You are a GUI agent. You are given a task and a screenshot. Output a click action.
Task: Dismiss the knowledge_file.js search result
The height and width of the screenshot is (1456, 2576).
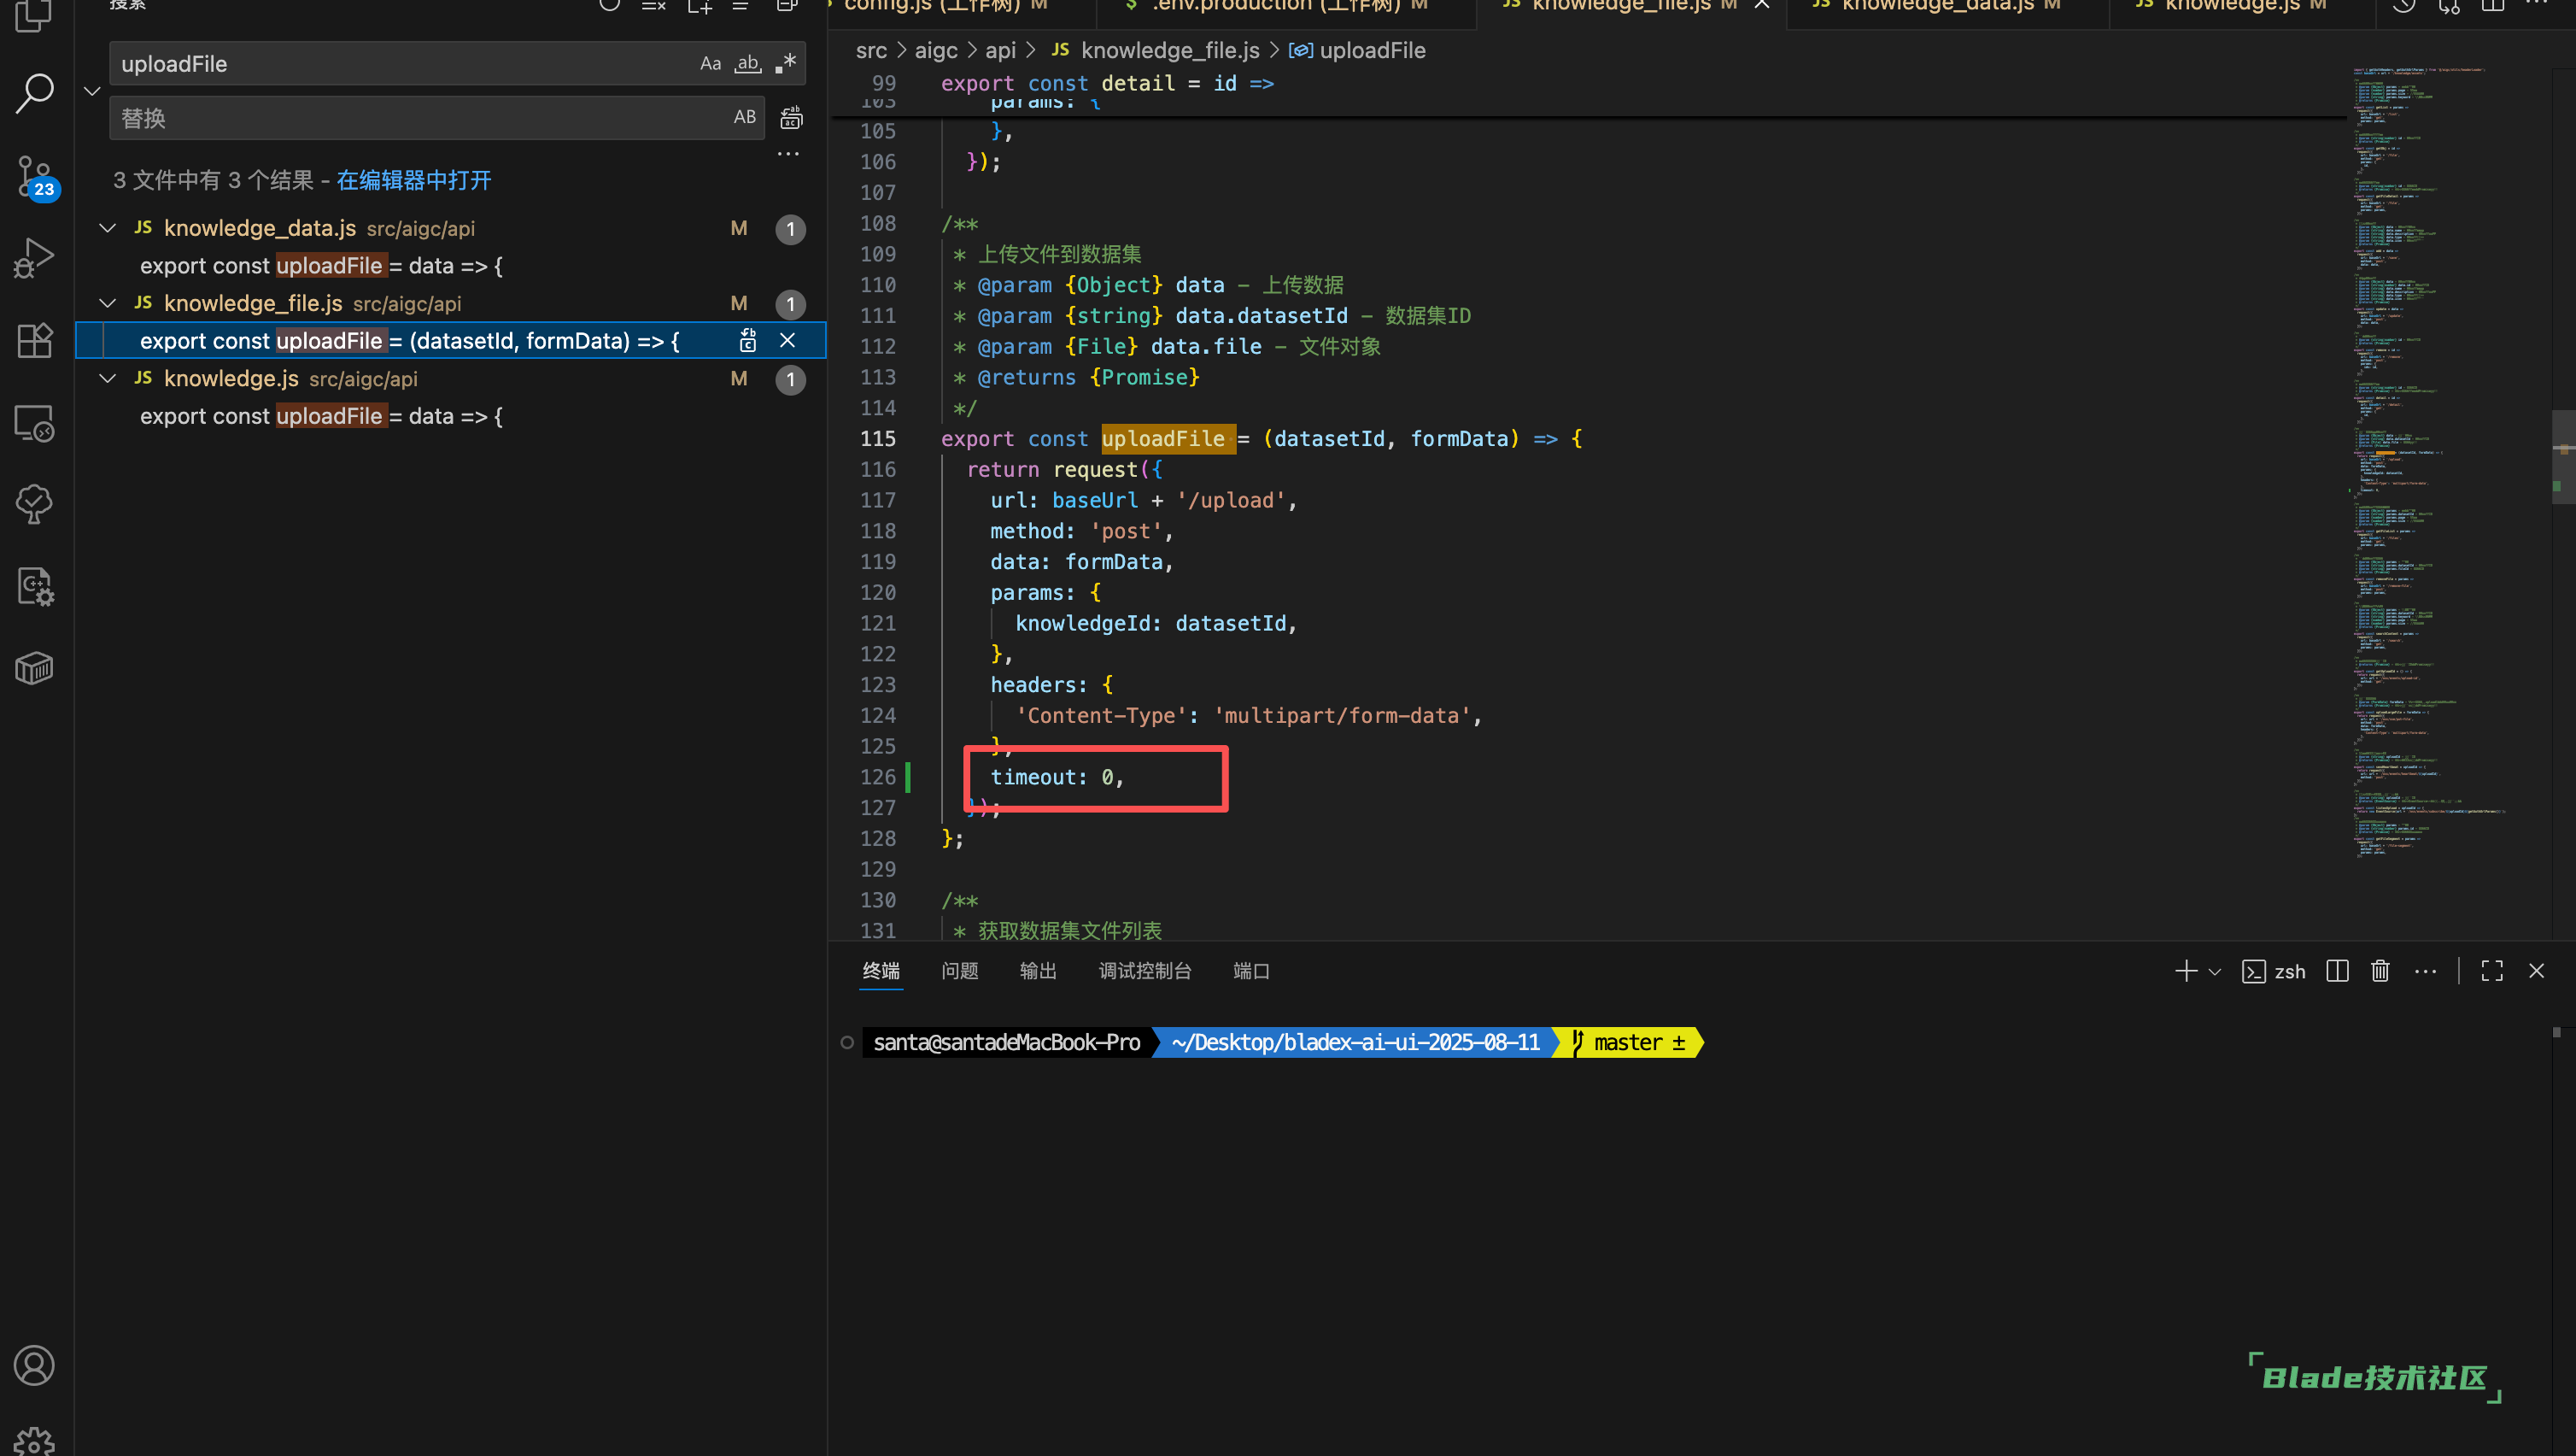pyautogui.click(x=788, y=341)
